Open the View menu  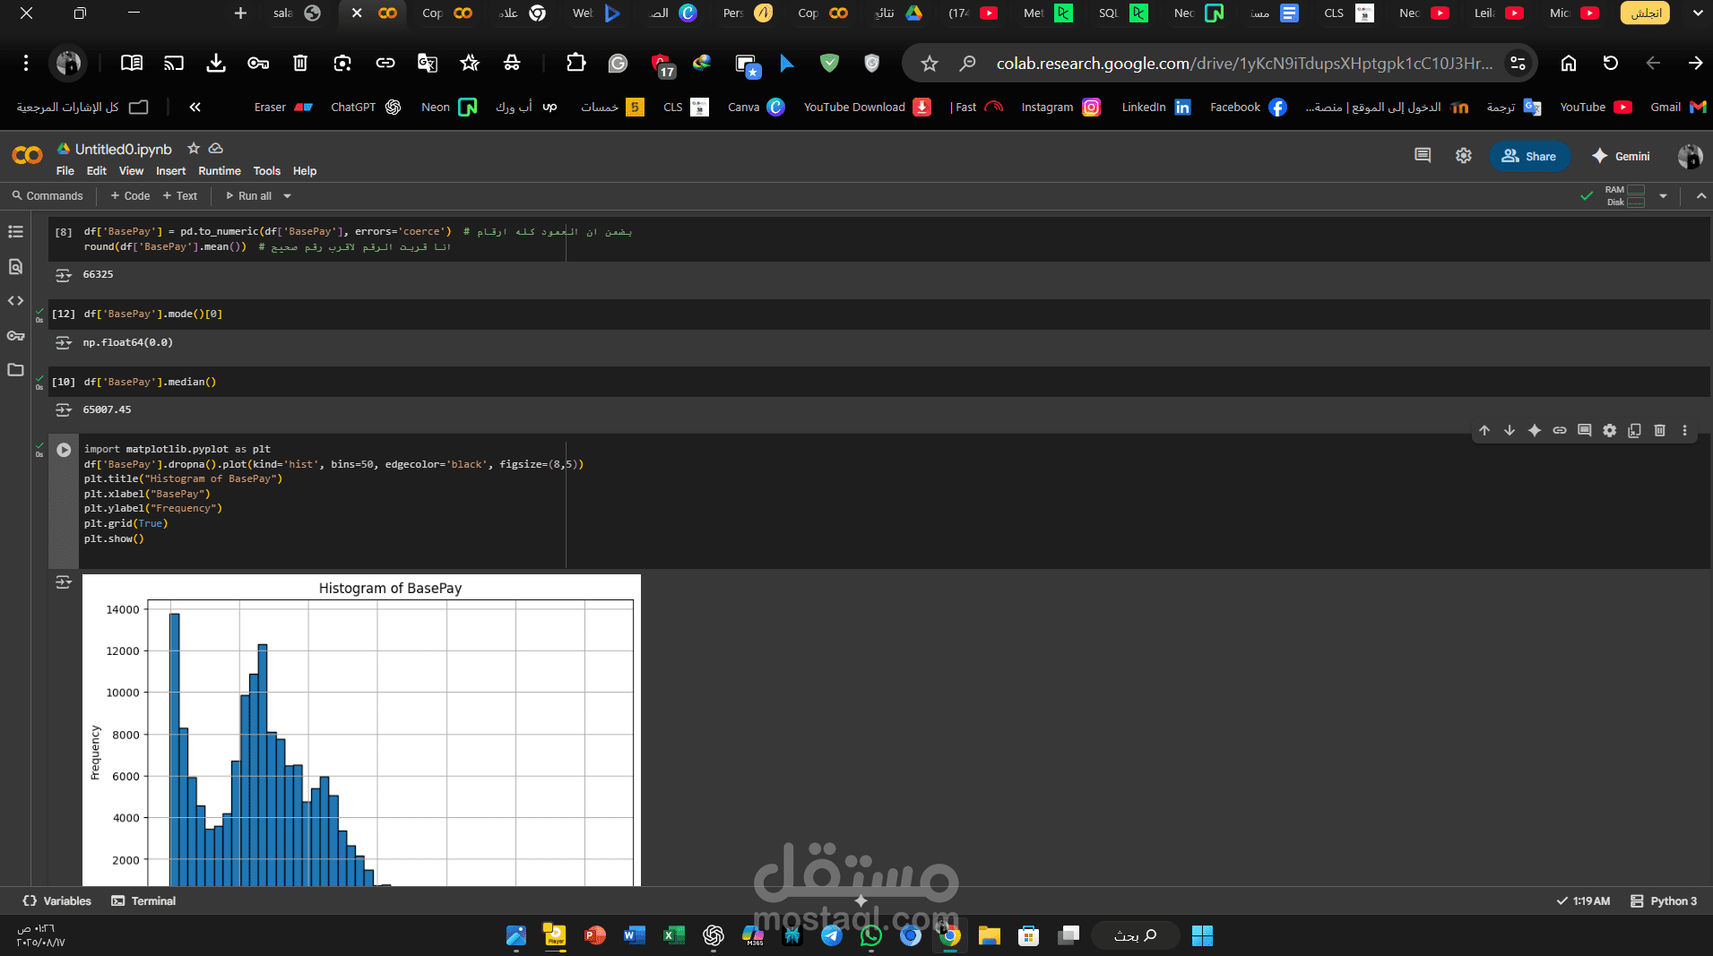pyautogui.click(x=131, y=171)
